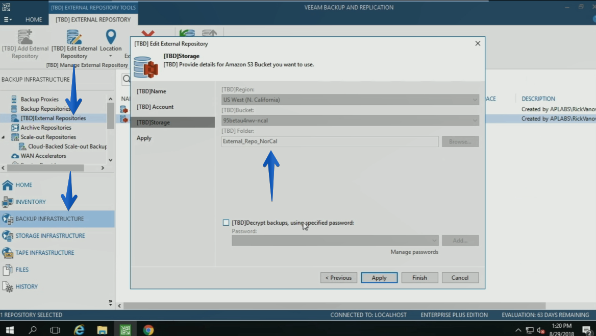Open the application menu hamburger button
Image resolution: width=596 pixels, height=336 pixels.
pos(8,19)
